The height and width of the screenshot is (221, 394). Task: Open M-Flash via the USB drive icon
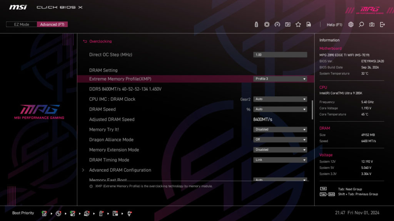click(x=256, y=24)
